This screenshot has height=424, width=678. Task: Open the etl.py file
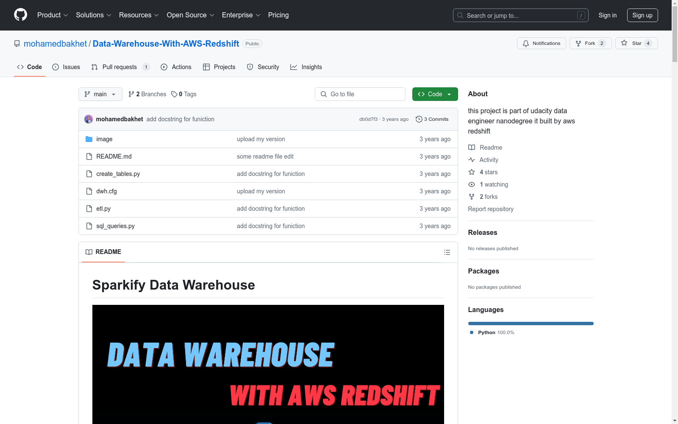pyautogui.click(x=103, y=209)
